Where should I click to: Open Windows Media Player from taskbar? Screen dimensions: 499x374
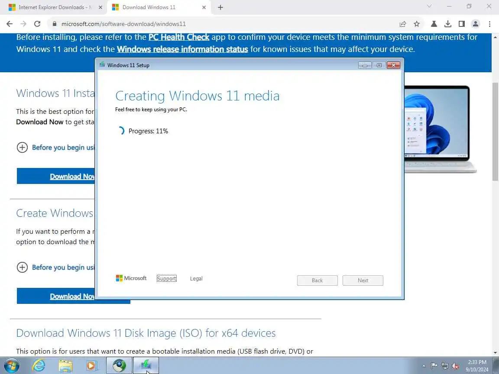pyautogui.click(x=92, y=366)
